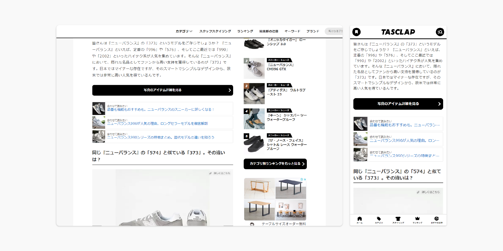Tap mobile related link ニューバランス990シリーズ

[x=405, y=156]
